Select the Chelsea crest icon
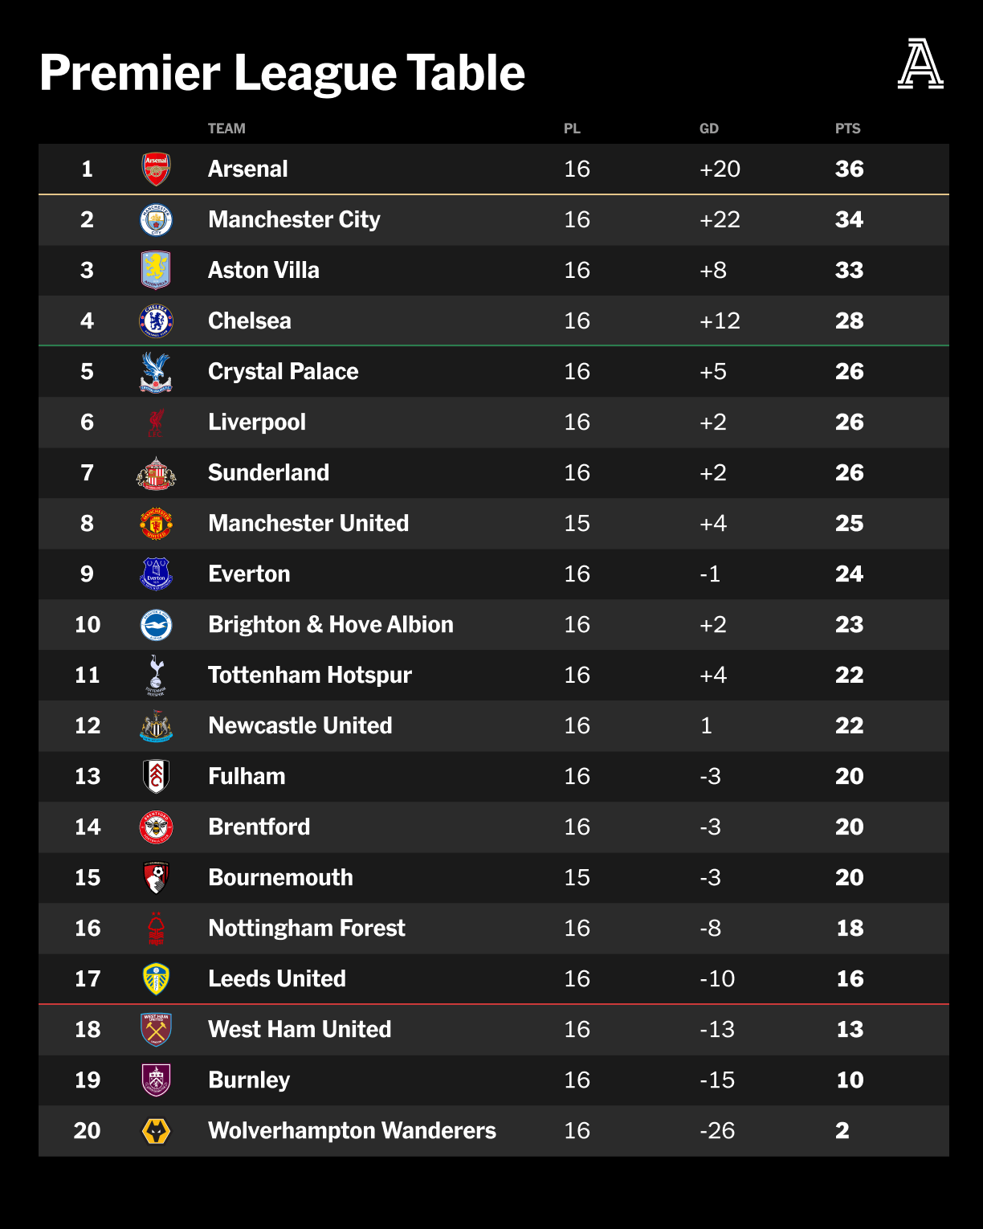 157,321
